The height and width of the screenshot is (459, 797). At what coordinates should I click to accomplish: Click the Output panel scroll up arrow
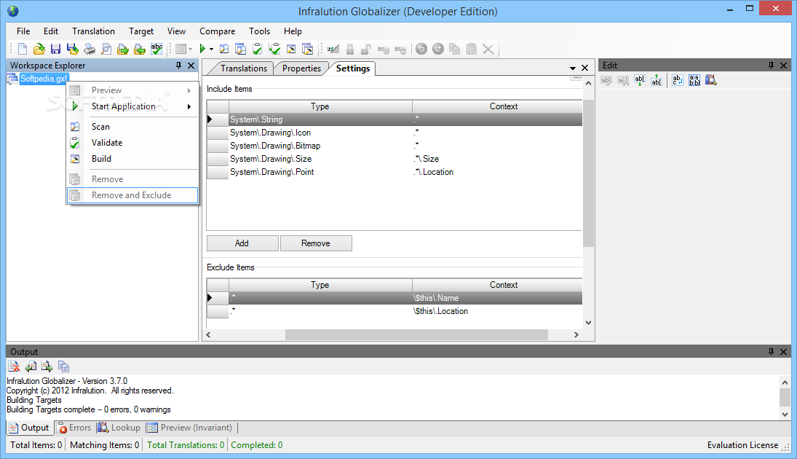pos(785,382)
